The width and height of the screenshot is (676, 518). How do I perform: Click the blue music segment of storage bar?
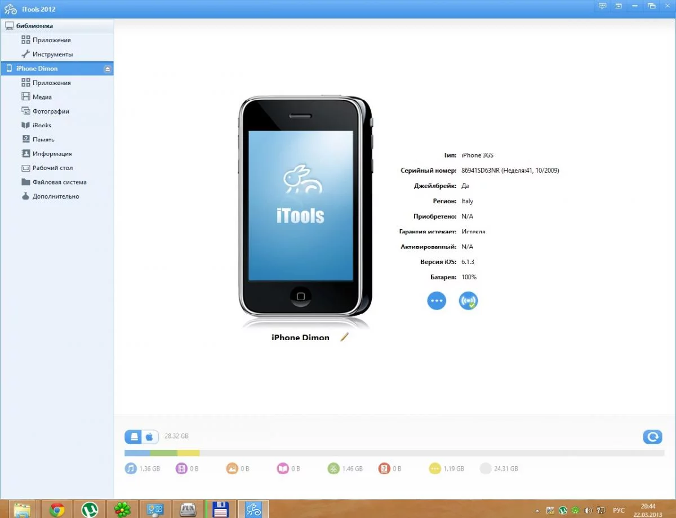137,453
